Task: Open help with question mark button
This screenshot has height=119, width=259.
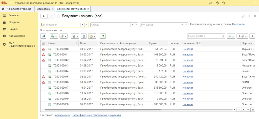Action: click(x=252, y=36)
